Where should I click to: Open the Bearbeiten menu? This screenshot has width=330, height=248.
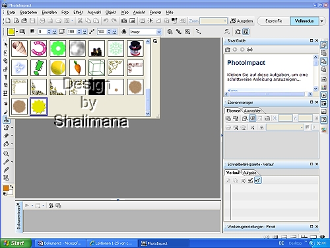click(x=28, y=13)
